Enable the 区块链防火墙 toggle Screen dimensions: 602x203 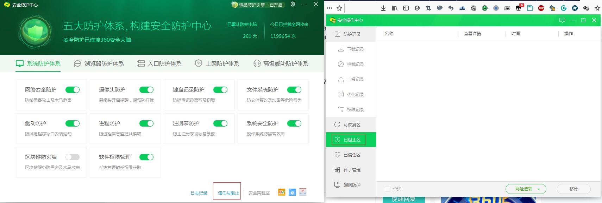(73, 157)
